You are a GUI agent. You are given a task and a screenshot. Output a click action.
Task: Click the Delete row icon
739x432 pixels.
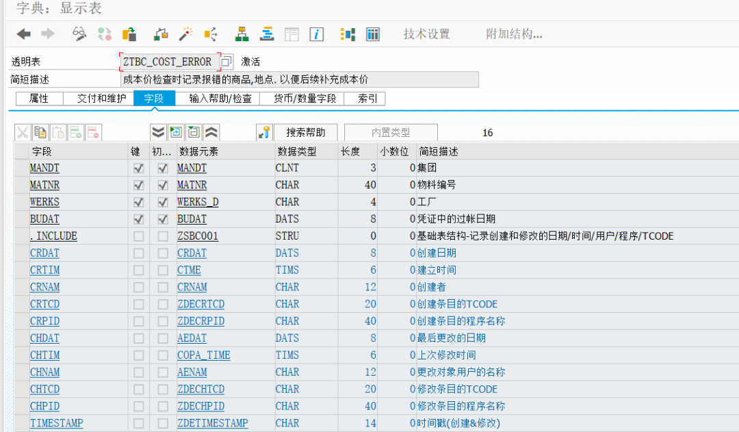93,133
